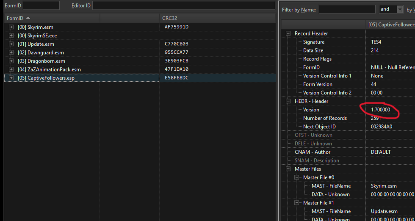Select the FormID row under Record Header
This screenshot has width=415, height=221.
pos(348,67)
